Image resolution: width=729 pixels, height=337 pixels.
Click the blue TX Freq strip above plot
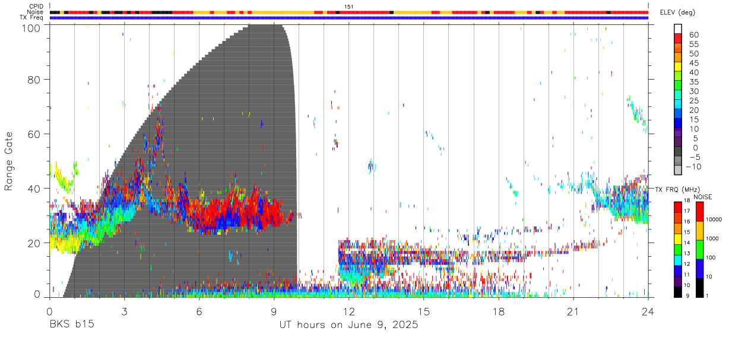348,18
